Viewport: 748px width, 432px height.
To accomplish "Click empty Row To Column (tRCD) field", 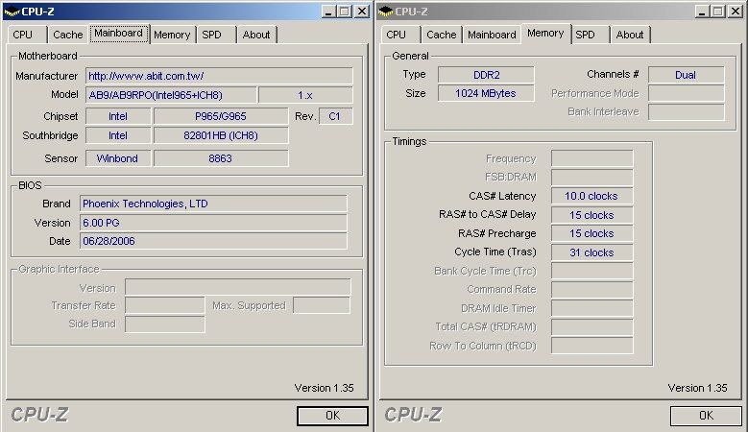I will pyautogui.click(x=592, y=346).
